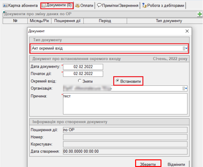Expand the Організація dropdown list
This screenshot has height=167, width=203.
(x=186, y=89)
